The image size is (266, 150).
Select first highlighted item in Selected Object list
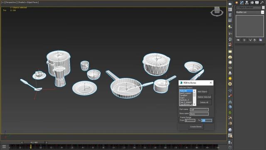pos(186,91)
